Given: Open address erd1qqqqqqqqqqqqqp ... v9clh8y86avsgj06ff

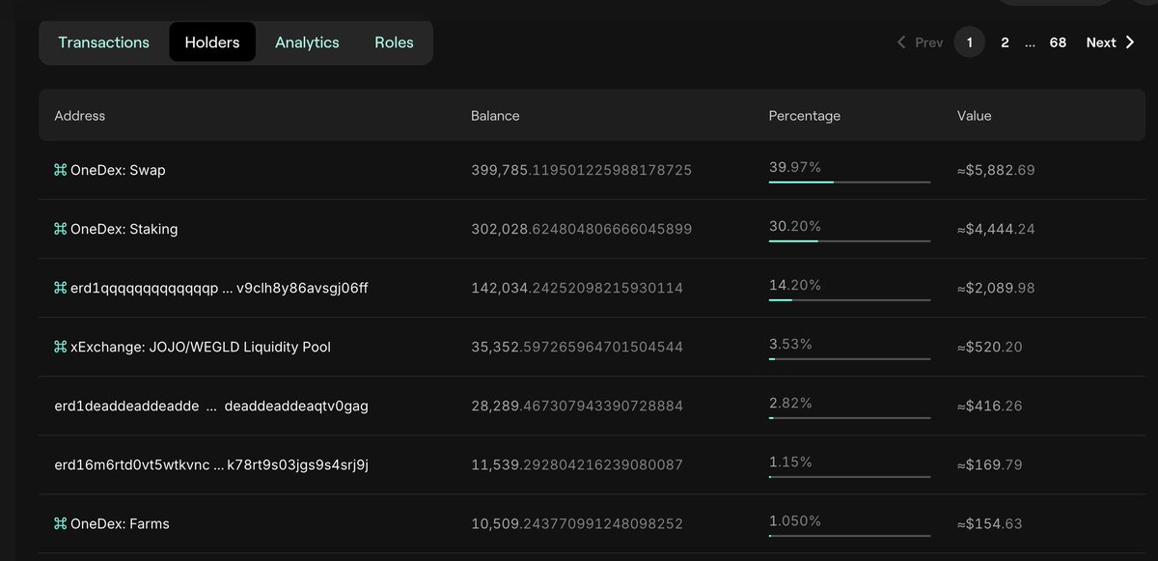Looking at the screenshot, I should tap(219, 288).
